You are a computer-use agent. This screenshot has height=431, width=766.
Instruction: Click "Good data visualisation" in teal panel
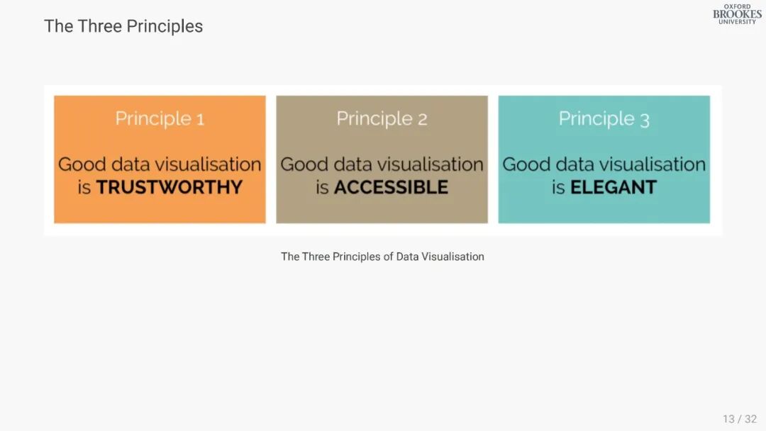coord(604,164)
